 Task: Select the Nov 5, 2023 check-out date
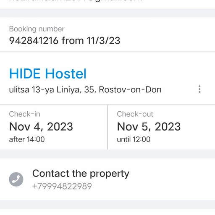pyautogui.click(x=149, y=127)
